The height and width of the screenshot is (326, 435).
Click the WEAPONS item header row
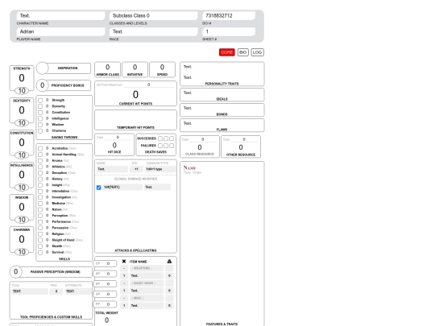147,268
